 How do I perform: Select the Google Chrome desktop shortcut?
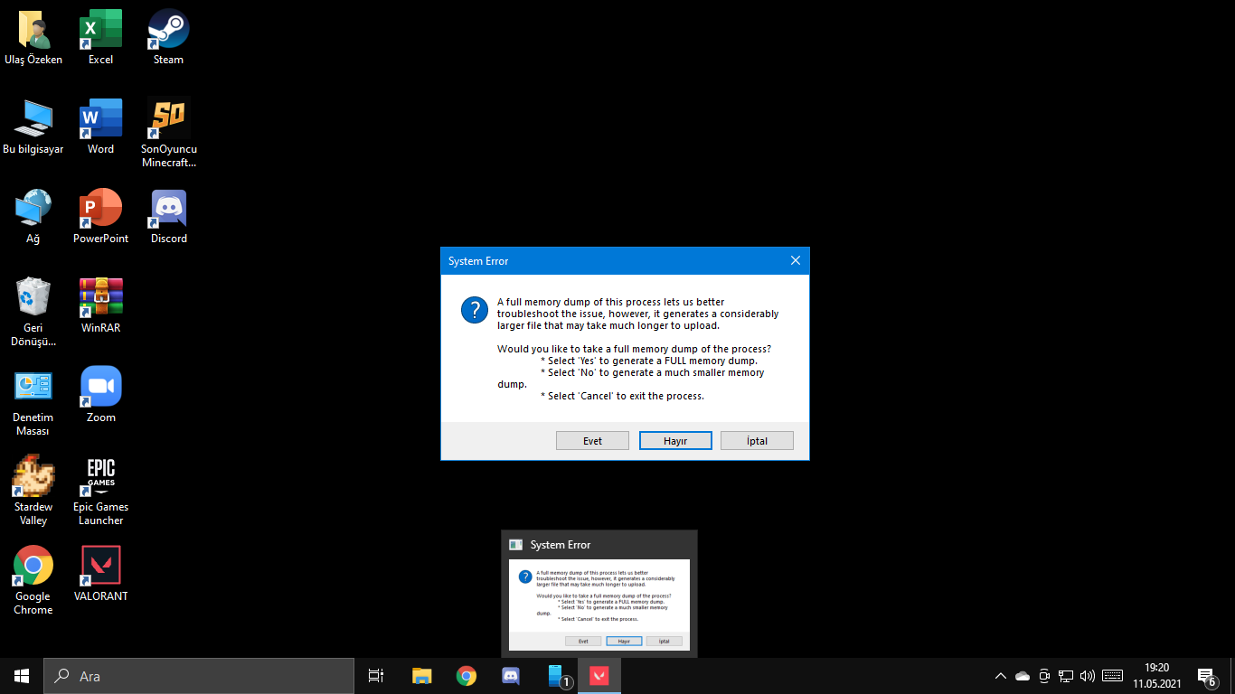point(33,581)
